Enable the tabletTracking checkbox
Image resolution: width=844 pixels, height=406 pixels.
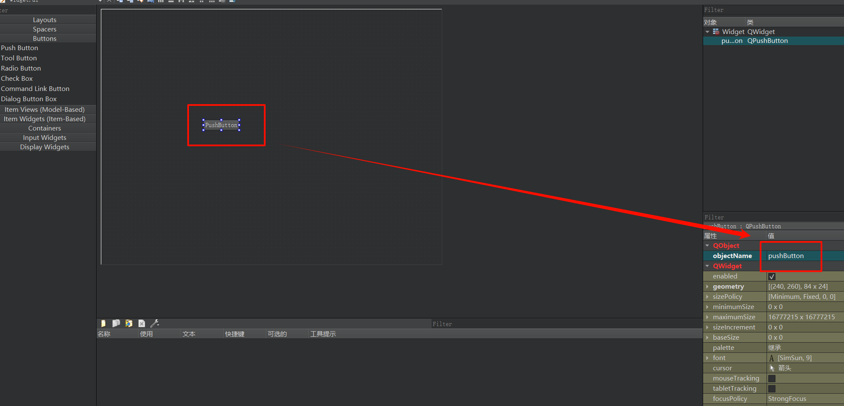click(x=772, y=389)
